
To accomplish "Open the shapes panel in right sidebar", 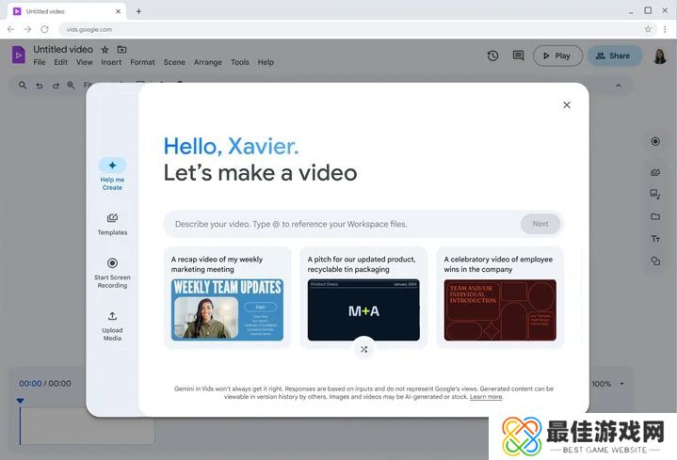I will coord(655,262).
